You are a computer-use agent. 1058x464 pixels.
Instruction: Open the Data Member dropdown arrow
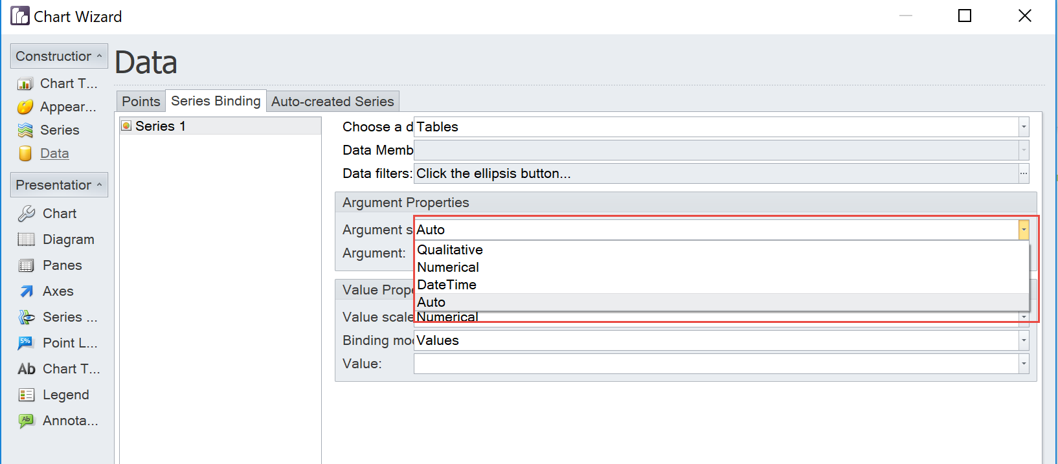pyautogui.click(x=1024, y=150)
